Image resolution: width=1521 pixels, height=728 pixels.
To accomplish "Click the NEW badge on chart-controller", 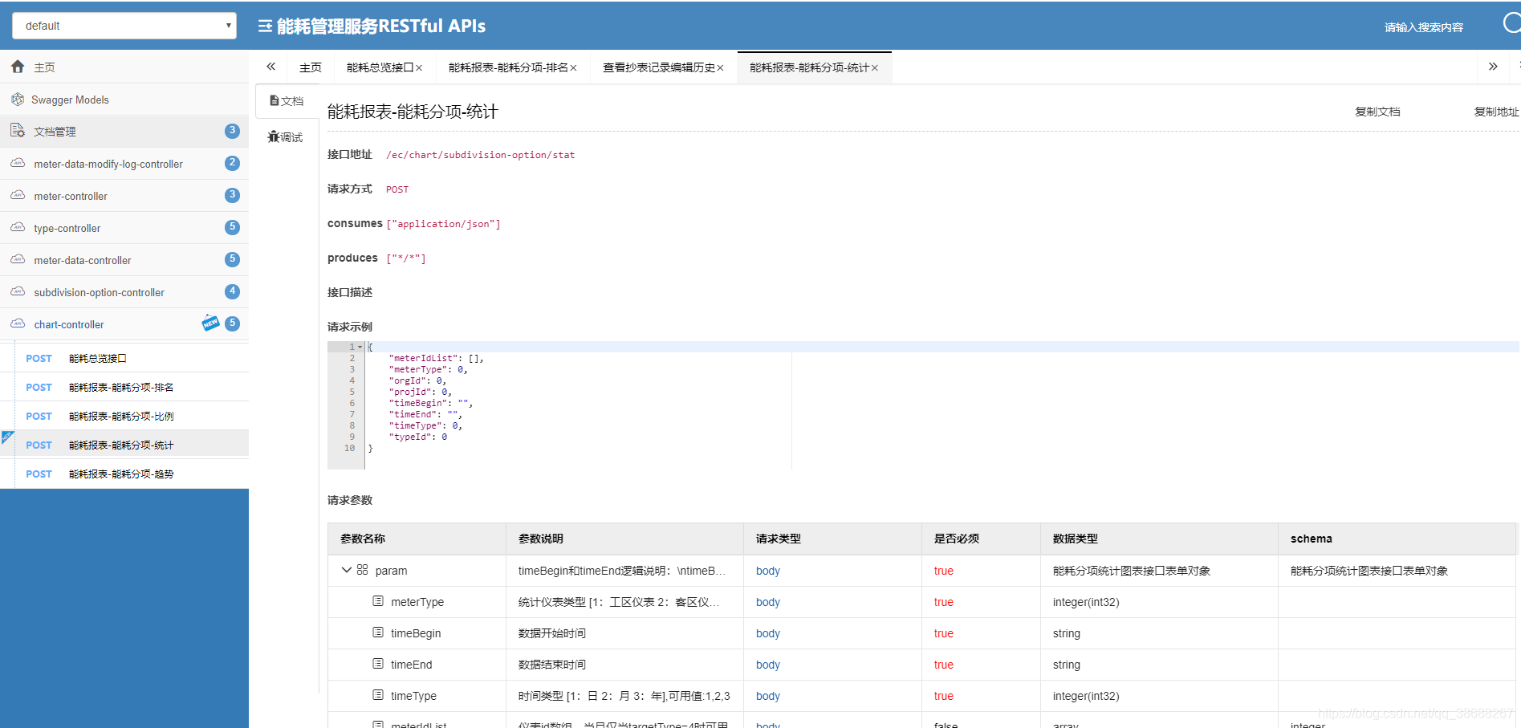I will [x=210, y=323].
